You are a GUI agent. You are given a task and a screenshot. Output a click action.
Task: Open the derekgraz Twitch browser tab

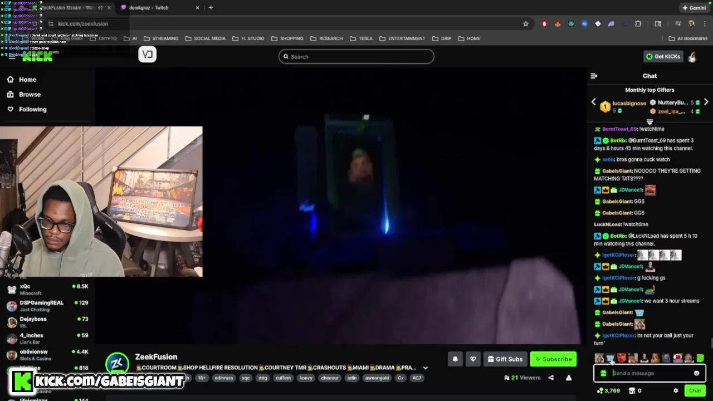[x=159, y=8]
